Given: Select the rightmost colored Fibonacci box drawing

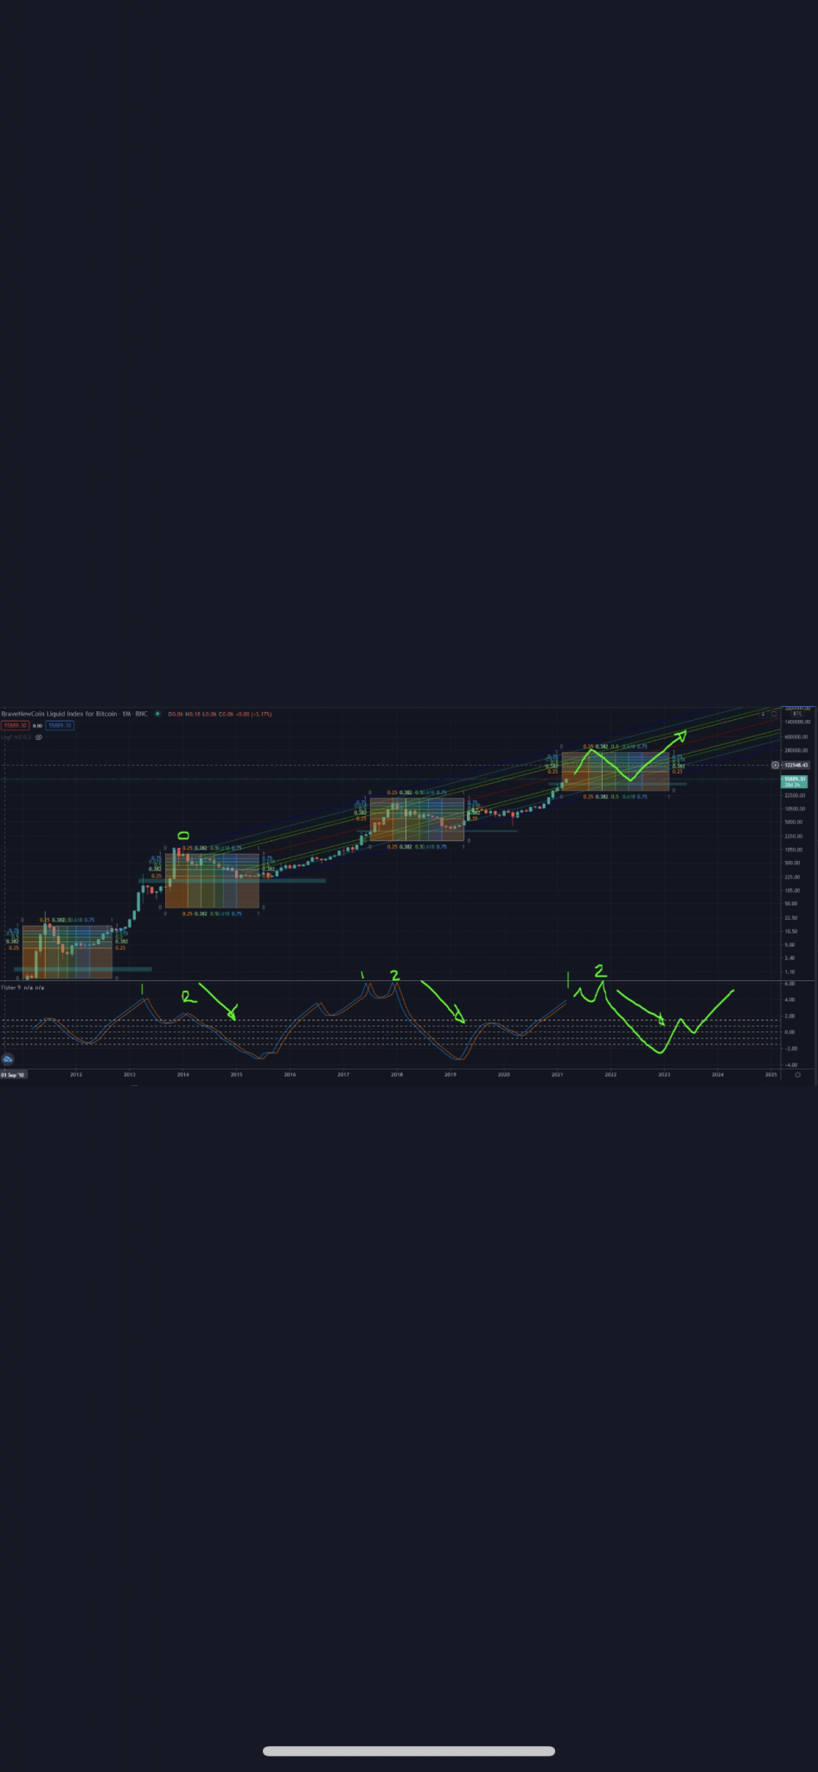Looking at the screenshot, I should (x=615, y=772).
